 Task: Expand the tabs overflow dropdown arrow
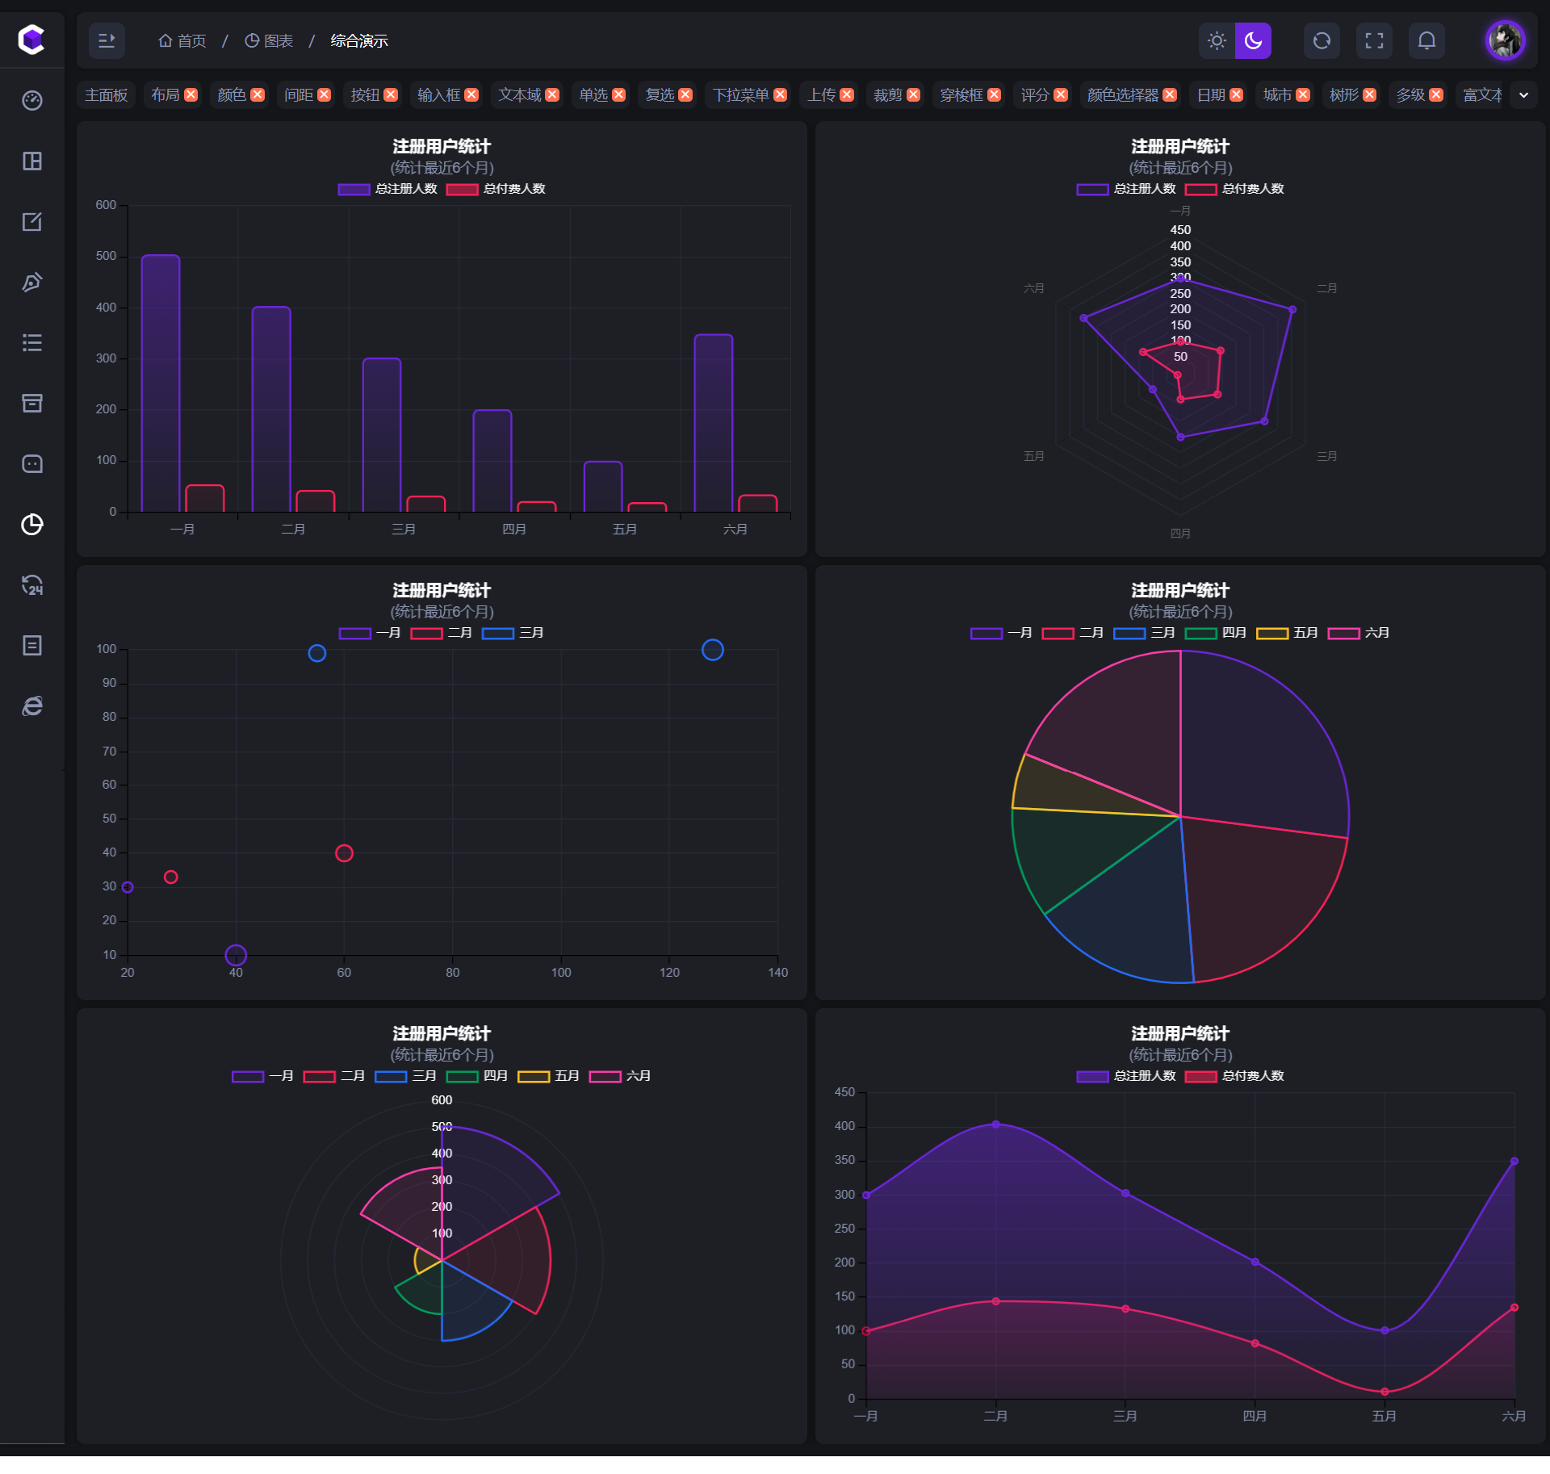click(x=1523, y=95)
